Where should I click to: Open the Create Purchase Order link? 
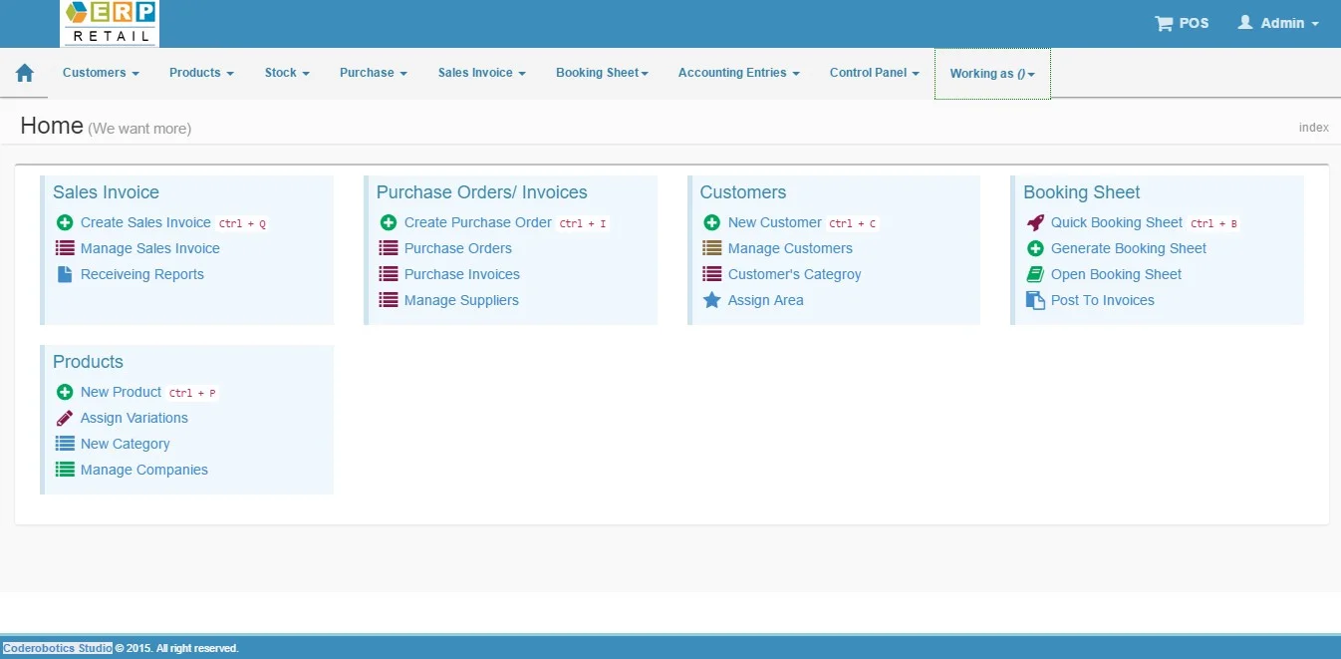click(478, 222)
